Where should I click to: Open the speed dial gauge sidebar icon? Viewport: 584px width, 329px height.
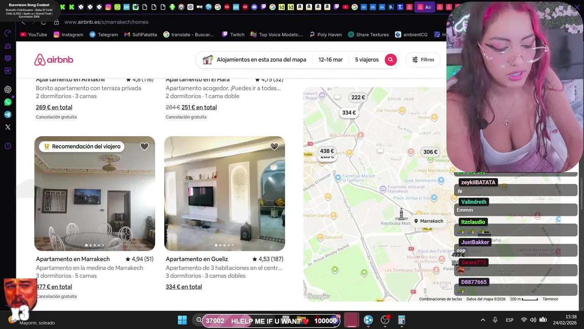8,33
